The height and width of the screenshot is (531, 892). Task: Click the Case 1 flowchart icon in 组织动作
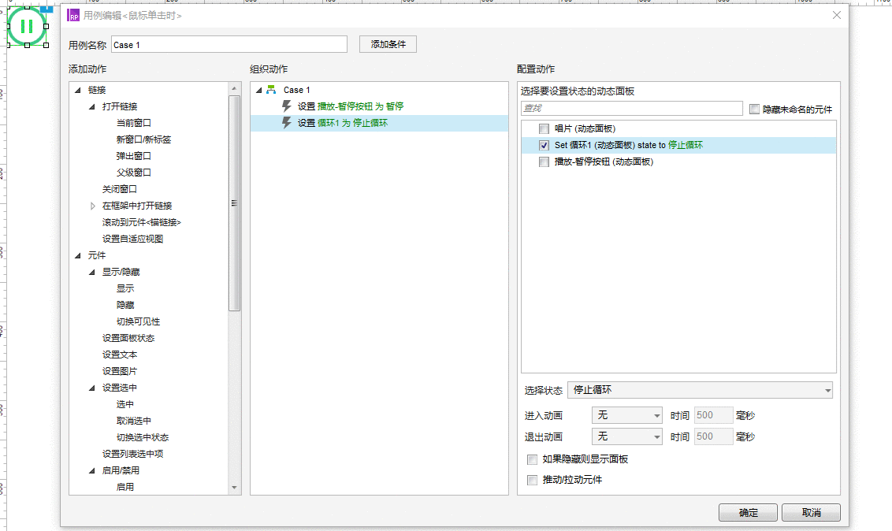click(271, 90)
